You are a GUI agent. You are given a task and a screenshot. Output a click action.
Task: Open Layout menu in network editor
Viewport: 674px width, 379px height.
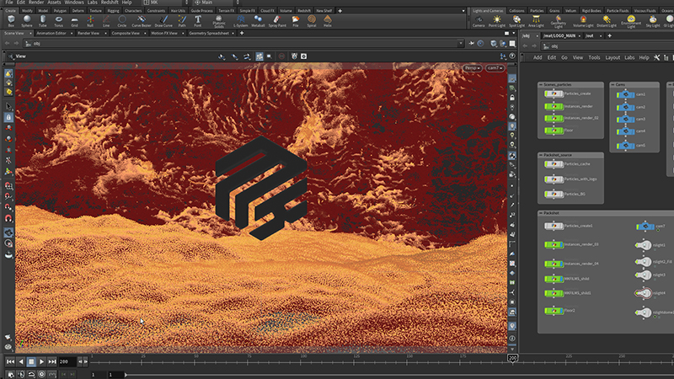[x=612, y=57]
